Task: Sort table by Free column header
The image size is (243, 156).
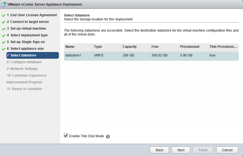Action: tap(164, 47)
